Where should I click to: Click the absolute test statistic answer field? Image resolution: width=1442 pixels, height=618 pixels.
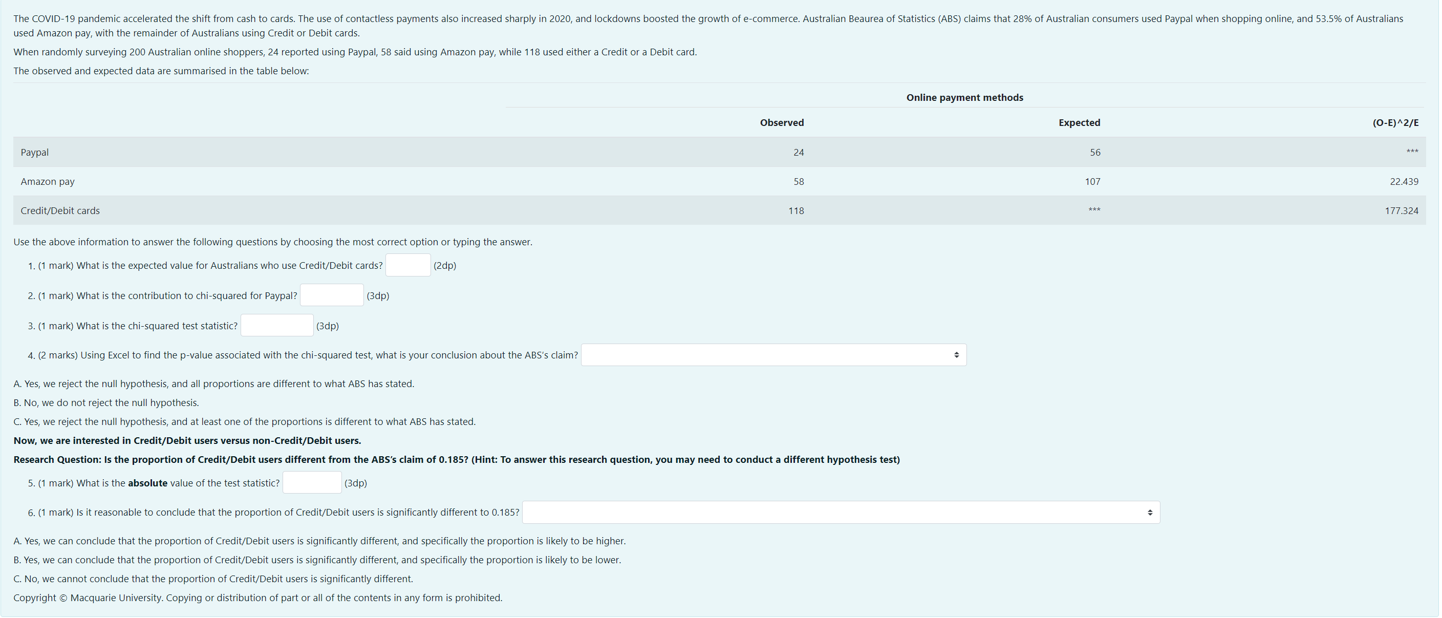click(x=312, y=483)
